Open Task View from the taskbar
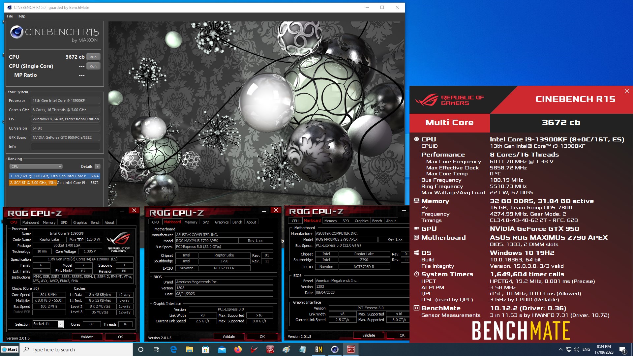The image size is (633, 356). pos(157,349)
